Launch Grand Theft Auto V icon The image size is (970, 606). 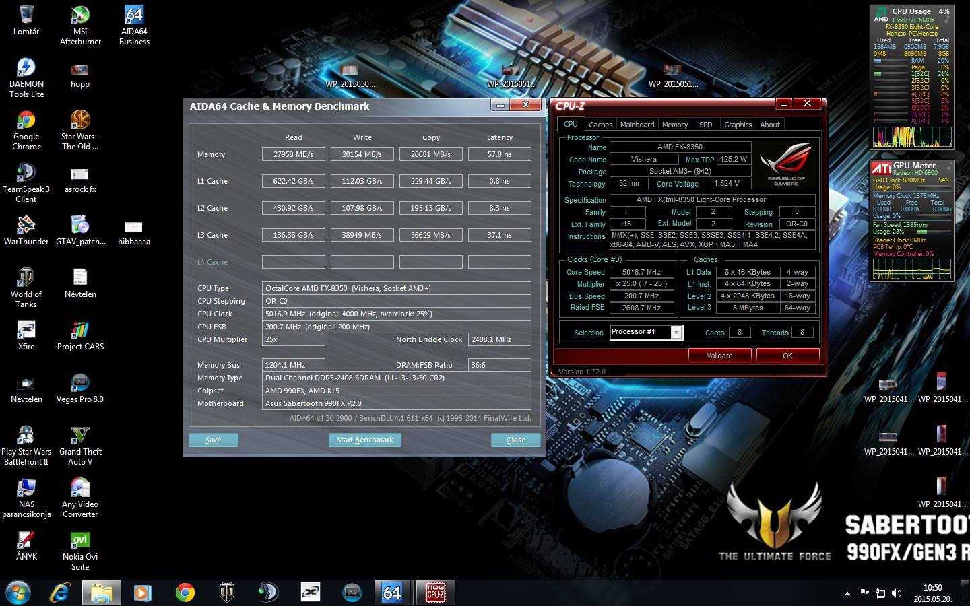pos(80,445)
